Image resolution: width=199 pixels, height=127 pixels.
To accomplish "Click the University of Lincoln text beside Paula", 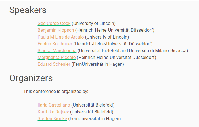I will click(107, 37).
